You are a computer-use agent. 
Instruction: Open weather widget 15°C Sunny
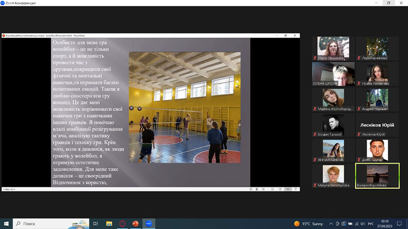[308, 224]
